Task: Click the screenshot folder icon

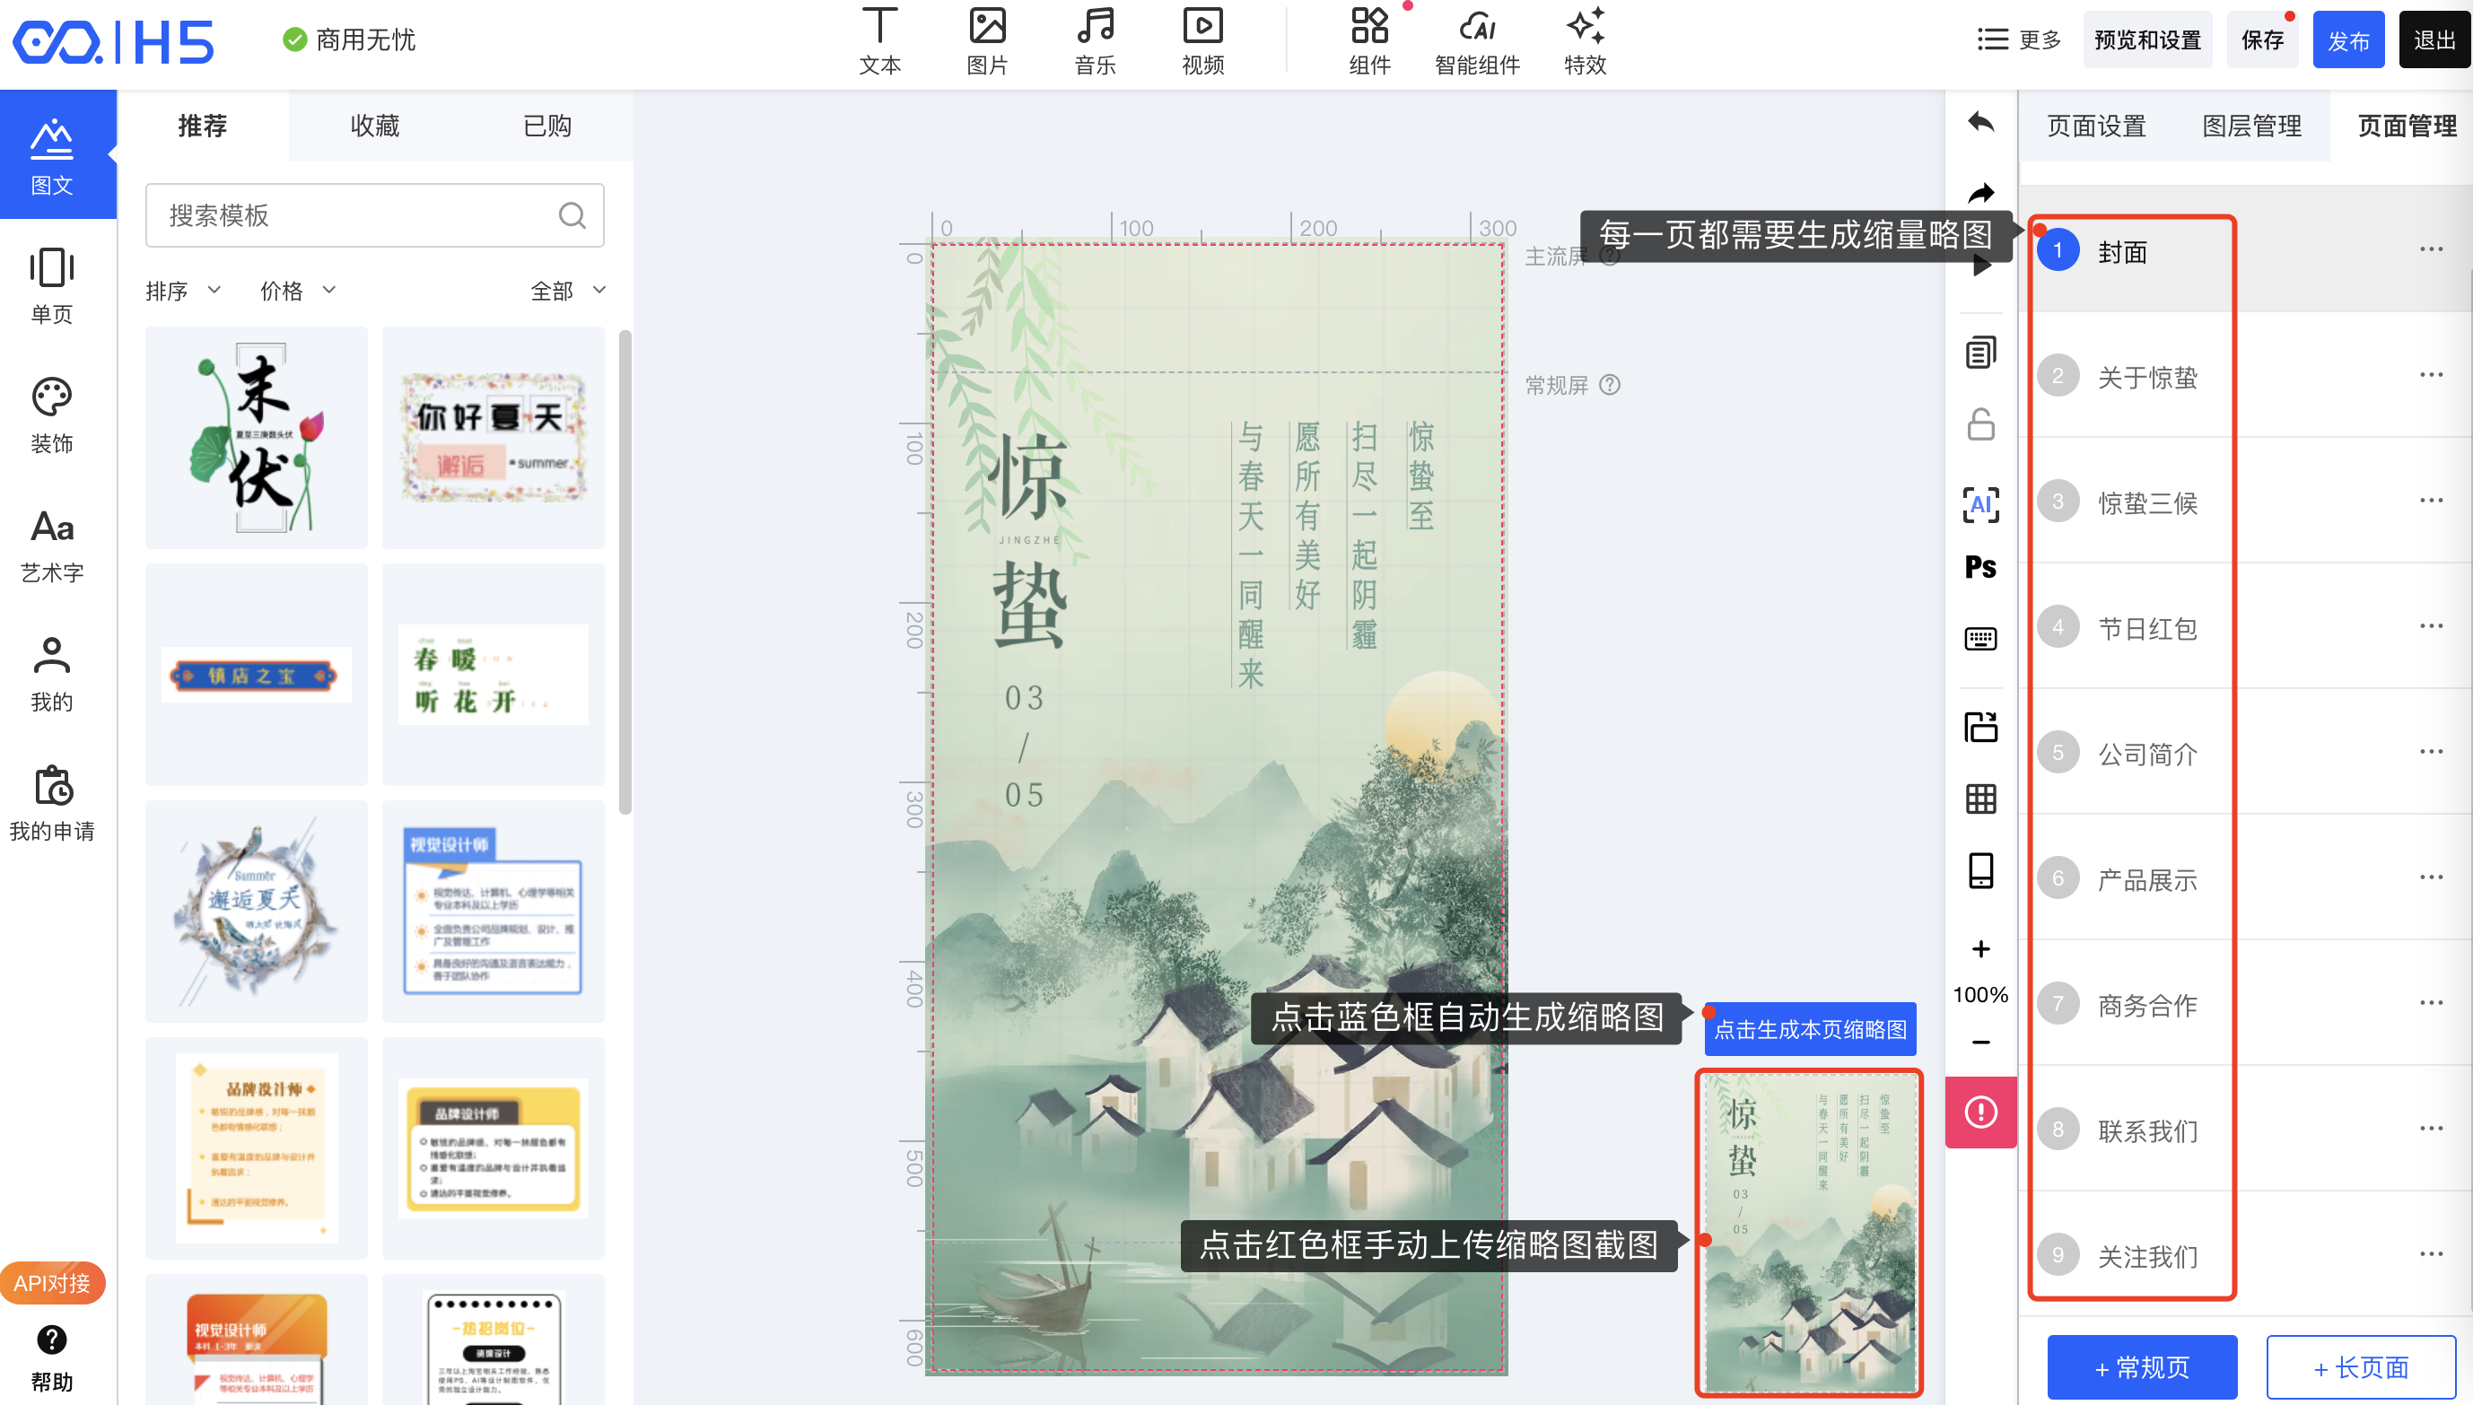Action: 1981,727
